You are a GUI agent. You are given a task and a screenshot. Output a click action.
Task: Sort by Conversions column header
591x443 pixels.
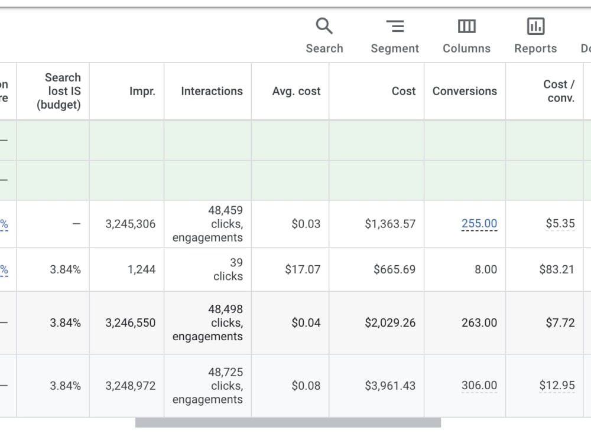tap(465, 91)
